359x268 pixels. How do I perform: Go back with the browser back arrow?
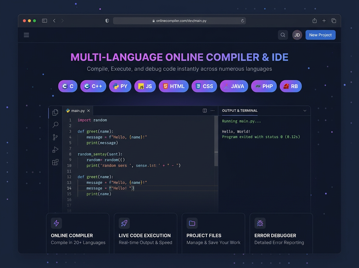pos(54,21)
